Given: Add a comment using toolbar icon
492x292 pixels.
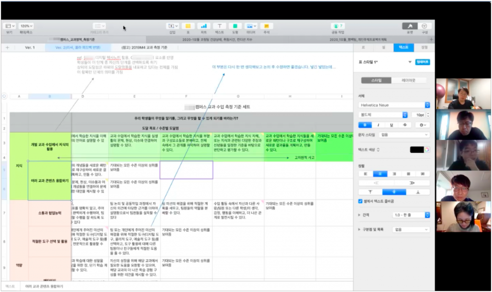Looking at the screenshot, I should click(266, 26).
